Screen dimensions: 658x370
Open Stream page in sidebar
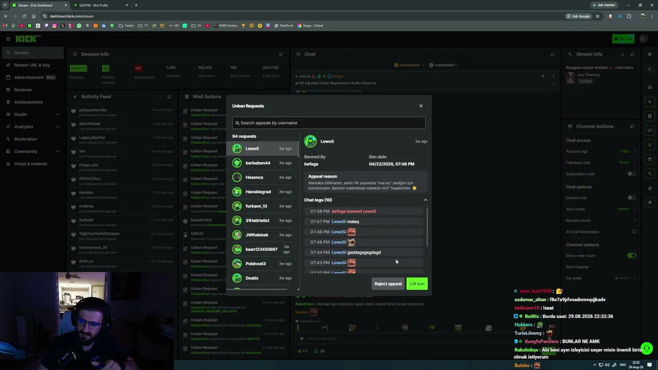pyautogui.click(x=32, y=53)
